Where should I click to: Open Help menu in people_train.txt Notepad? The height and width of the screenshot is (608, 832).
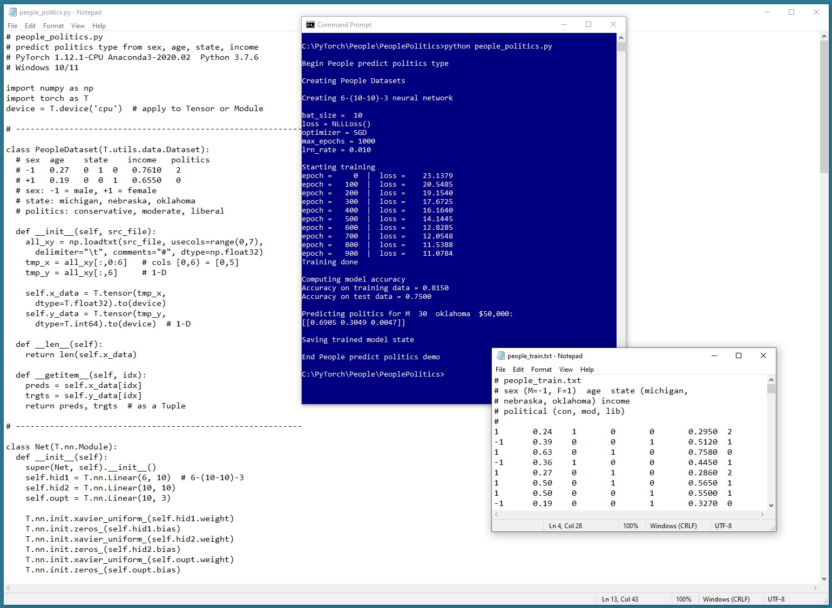(587, 370)
